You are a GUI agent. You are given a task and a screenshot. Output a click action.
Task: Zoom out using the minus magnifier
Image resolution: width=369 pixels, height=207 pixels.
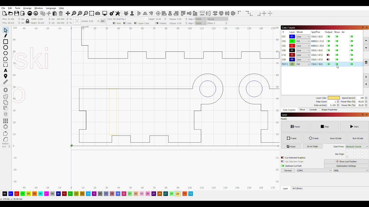coord(86,13)
